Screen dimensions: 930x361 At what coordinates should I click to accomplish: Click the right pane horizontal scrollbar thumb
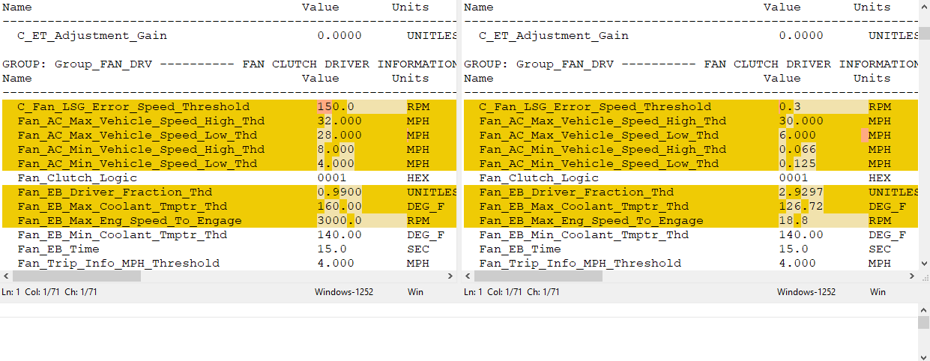[538, 276]
